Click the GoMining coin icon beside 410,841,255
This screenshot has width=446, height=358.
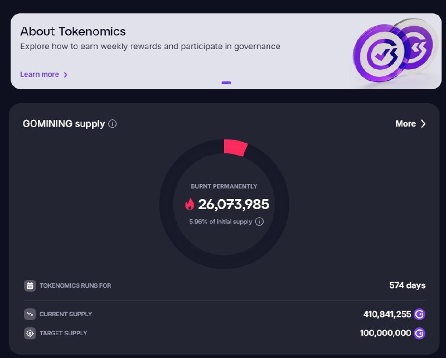(x=420, y=314)
